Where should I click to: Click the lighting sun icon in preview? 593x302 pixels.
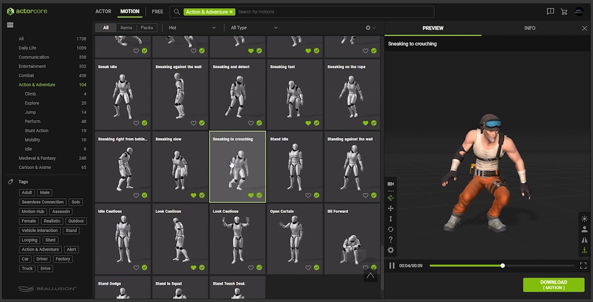(584, 219)
